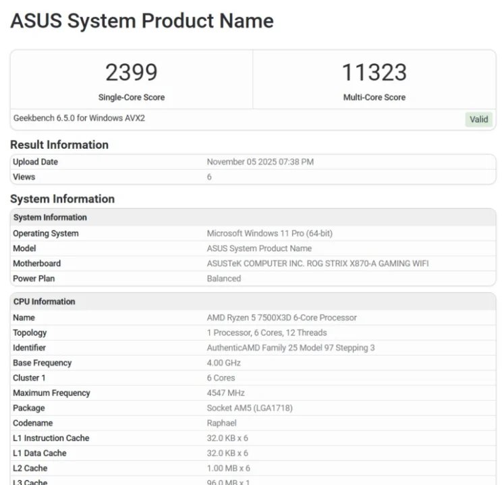Screen dimensions: 502x485
Task: Select the 1.00 MB x 6 value
Action: click(228, 468)
